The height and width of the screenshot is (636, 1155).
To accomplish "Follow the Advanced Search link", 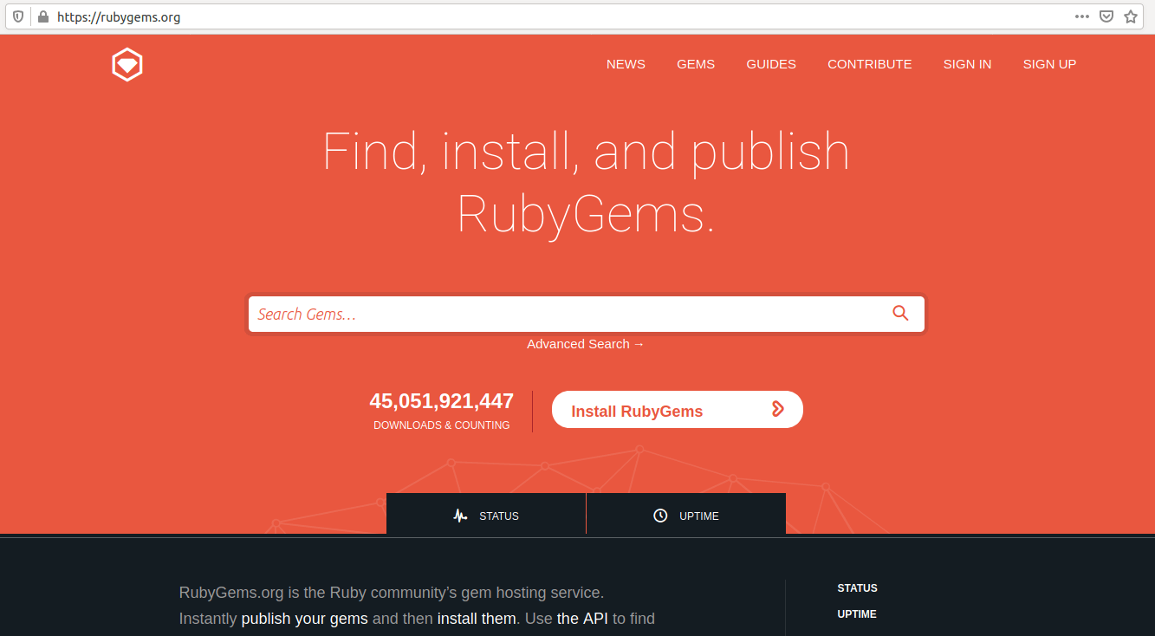I will 586,344.
